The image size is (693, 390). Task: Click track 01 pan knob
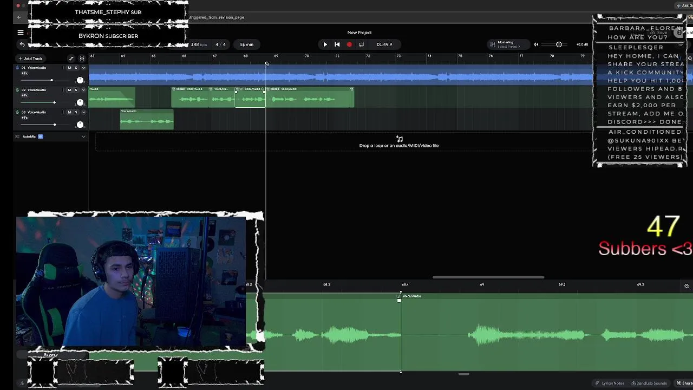pos(80,80)
